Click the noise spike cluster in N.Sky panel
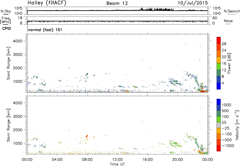Screen dimensions: 240x166 [157, 9]
